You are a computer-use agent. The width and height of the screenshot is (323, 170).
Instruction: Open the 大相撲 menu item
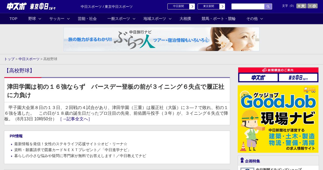pyautogui.click(x=185, y=19)
